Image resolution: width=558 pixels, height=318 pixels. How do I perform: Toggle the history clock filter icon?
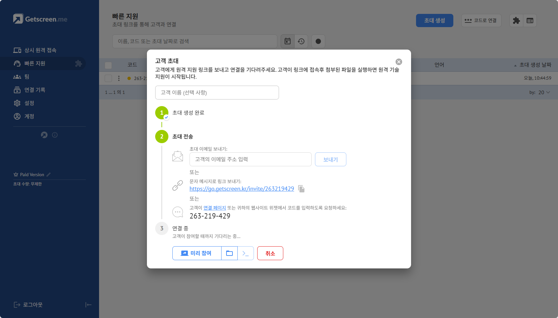tap(301, 41)
